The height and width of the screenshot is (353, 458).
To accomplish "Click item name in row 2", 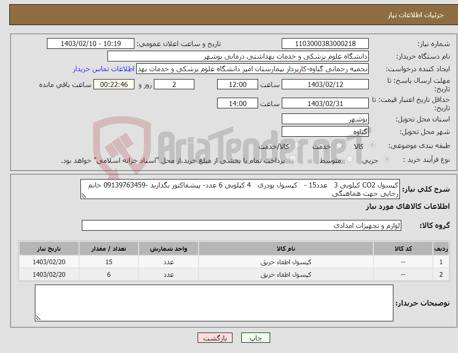I will click(286, 274).
